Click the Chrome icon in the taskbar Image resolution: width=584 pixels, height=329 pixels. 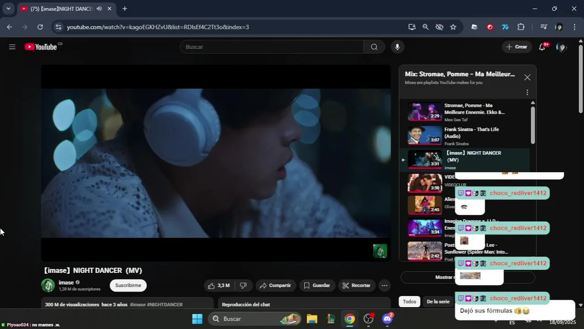[x=350, y=319]
